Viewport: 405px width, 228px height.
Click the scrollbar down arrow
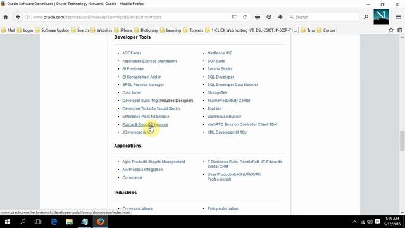(x=402, y=213)
